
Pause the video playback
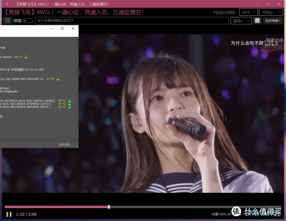pyautogui.click(x=9, y=214)
